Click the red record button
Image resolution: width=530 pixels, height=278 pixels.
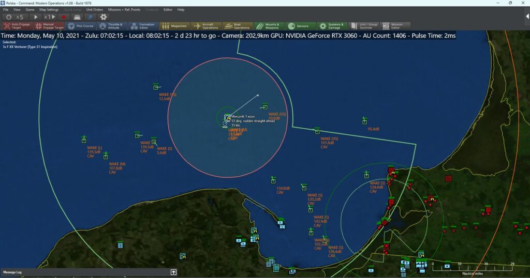pyautogui.click(x=64, y=17)
